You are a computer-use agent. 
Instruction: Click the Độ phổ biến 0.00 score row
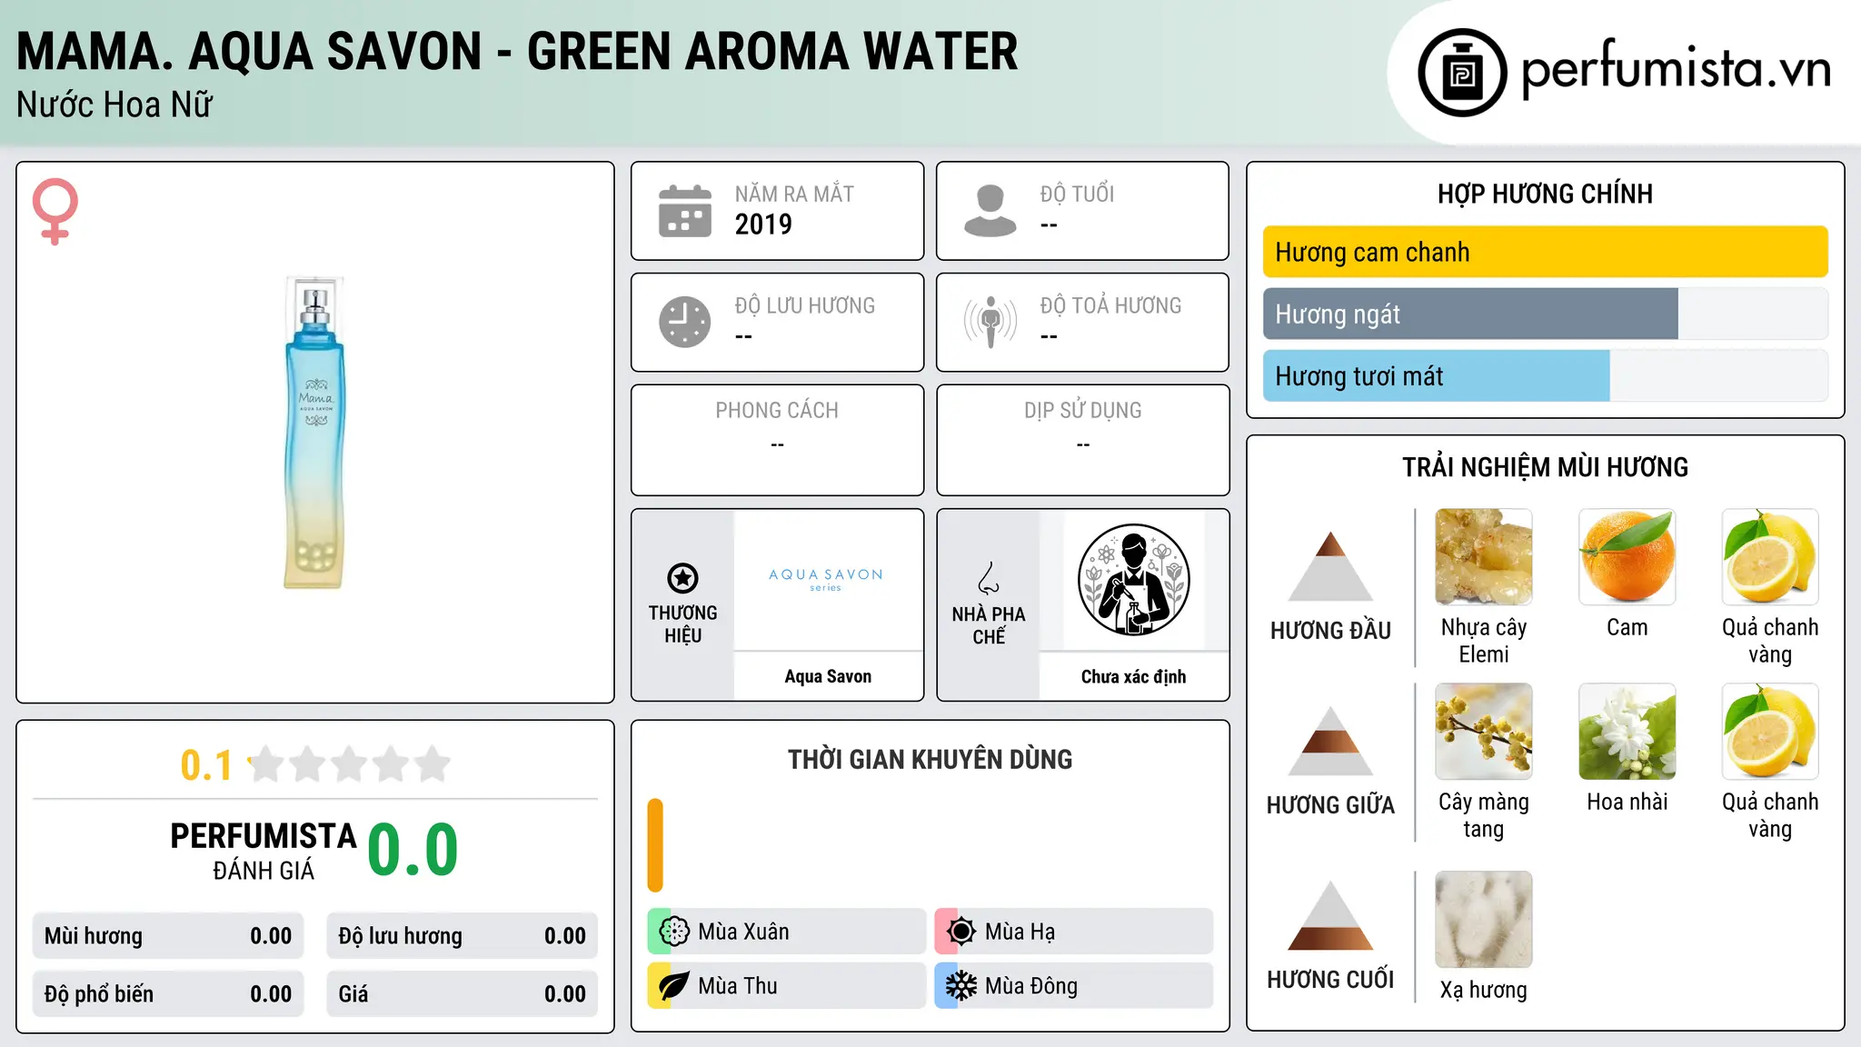pyautogui.click(x=168, y=993)
